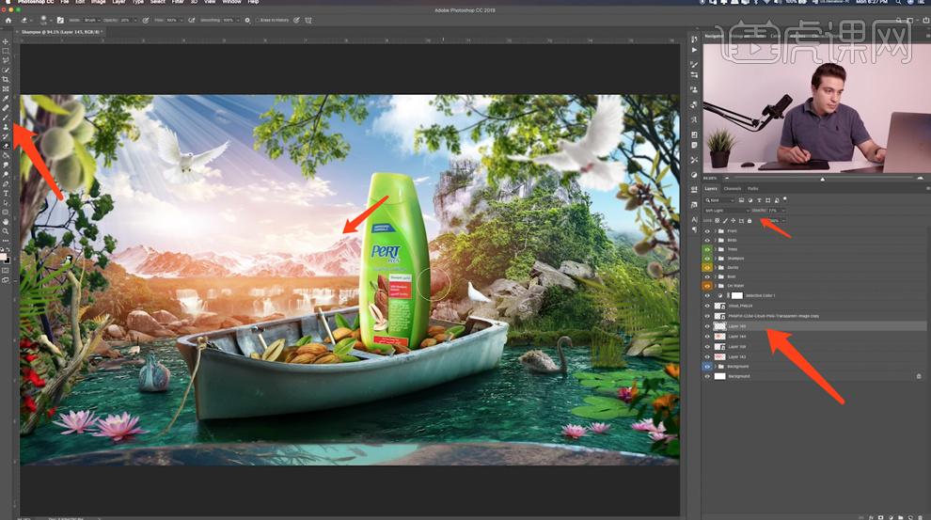Screen dimensions: 931x520
Task: Open the eraser Mode dropdown
Action: (x=92, y=20)
